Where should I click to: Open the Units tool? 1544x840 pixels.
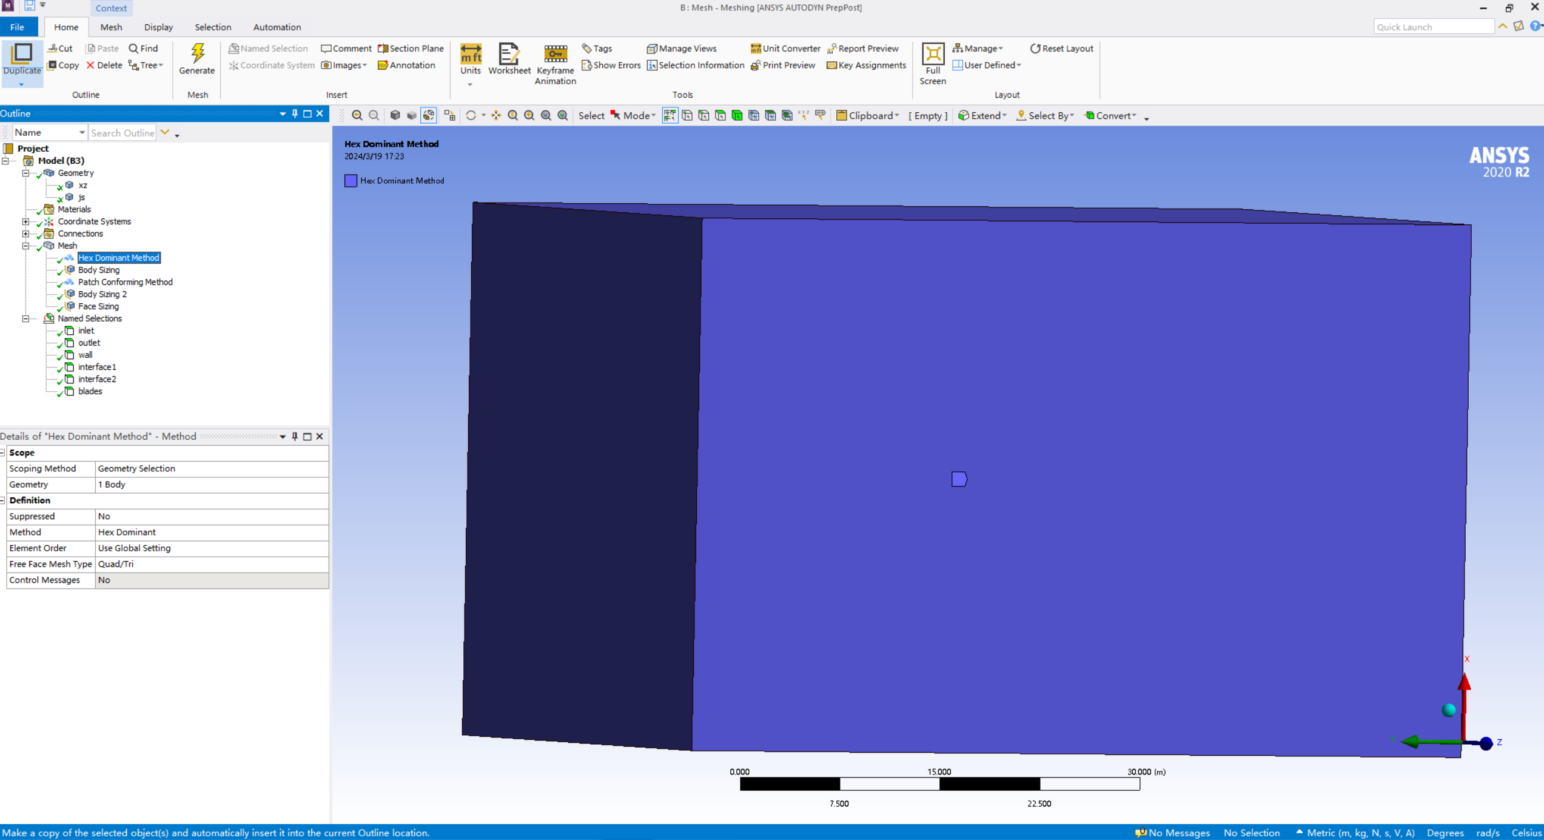pos(470,64)
